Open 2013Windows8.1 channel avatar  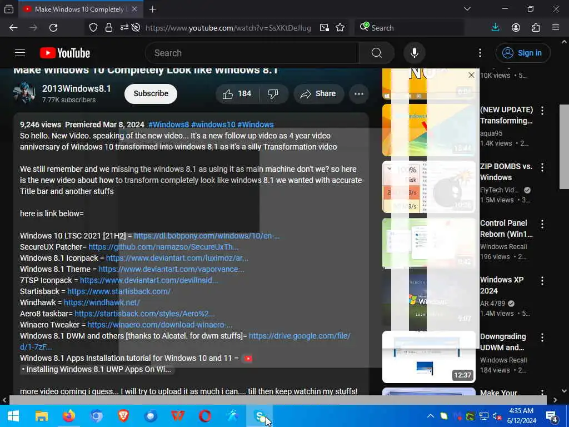pos(24,93)
